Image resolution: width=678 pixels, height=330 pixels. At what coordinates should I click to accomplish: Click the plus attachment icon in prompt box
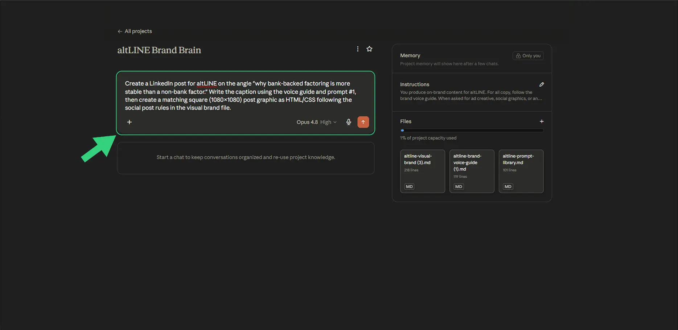[130, 122]
